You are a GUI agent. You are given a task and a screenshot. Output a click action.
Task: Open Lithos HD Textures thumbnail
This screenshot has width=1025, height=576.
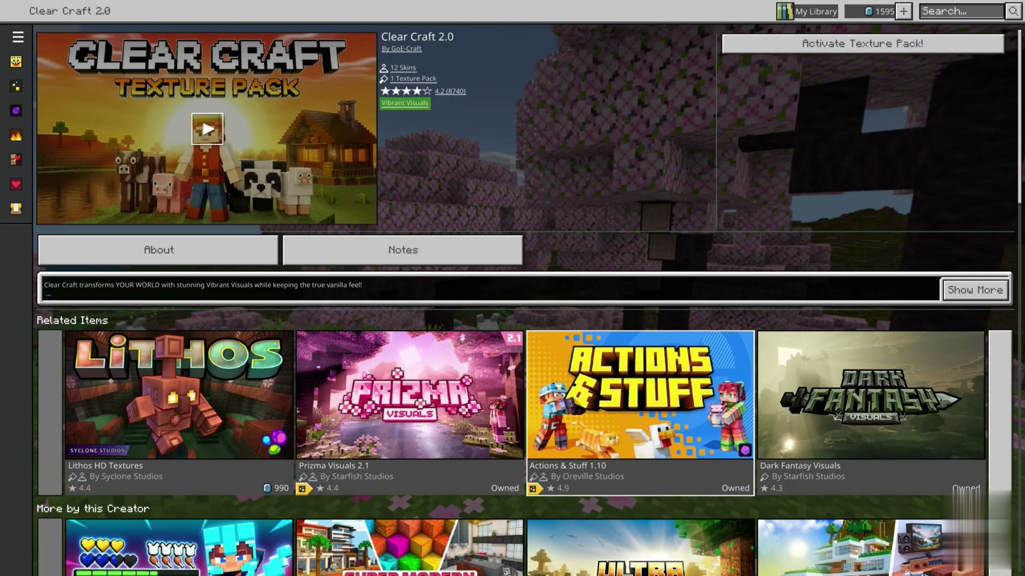click(x=179, y=395)
